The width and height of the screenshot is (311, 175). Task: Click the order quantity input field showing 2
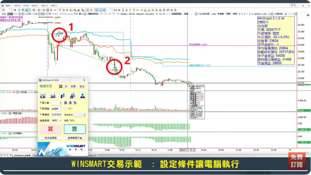tap(57, 103)
